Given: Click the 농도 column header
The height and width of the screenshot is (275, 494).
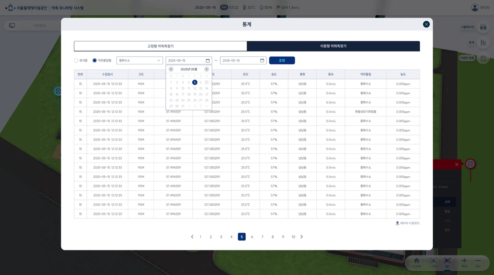Looking at the screenshot, I should [x=403, y=74].
